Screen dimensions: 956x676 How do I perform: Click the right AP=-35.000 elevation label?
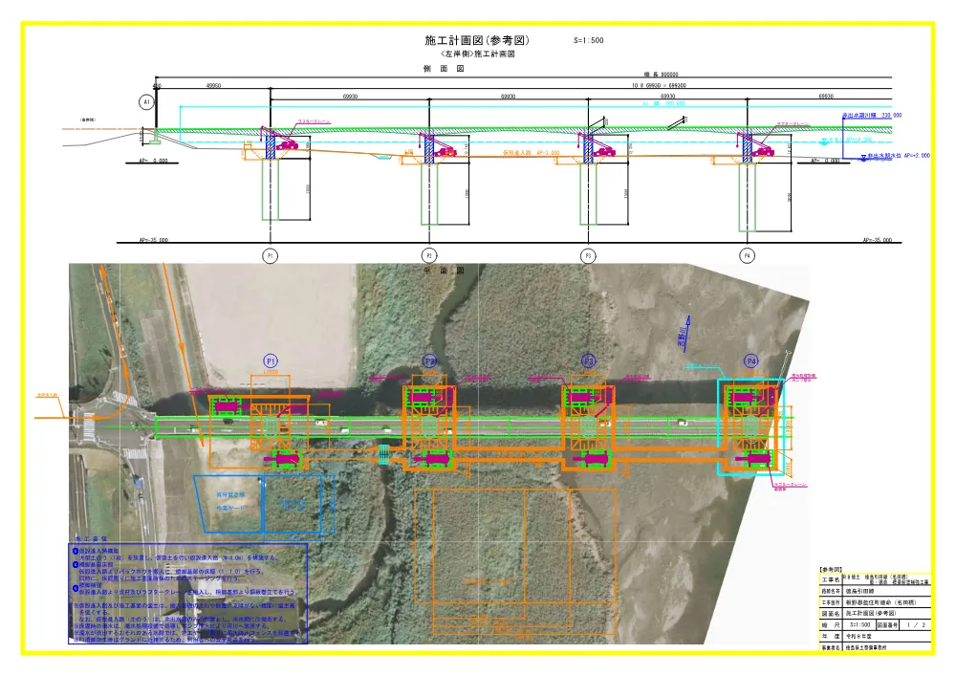[x=878, y=240]
